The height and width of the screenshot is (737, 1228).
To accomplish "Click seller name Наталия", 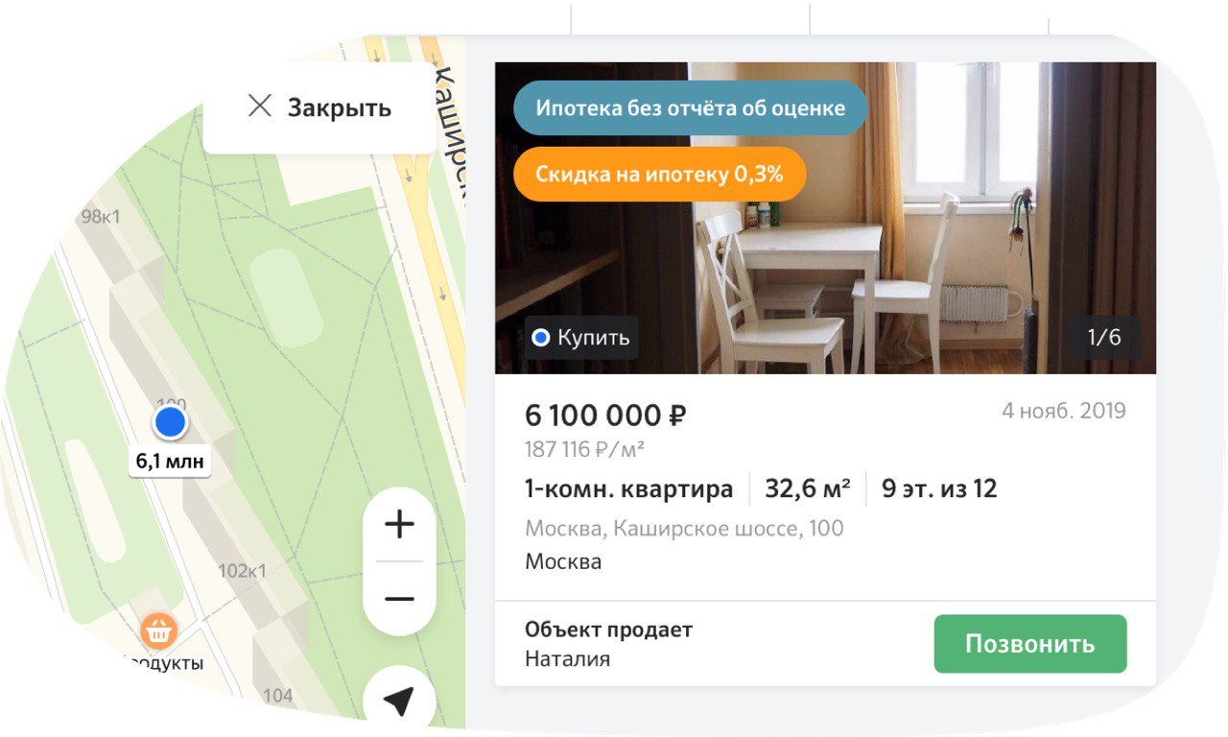I will [567, 659].
